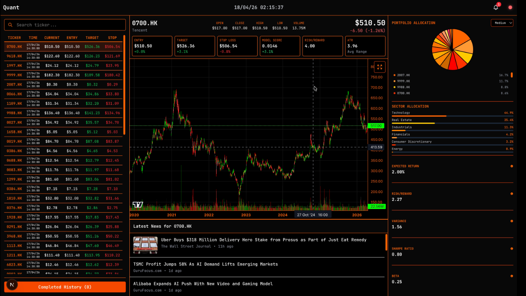526x296 pixels.
Task: Select the 6823.HK ticker row
Action: point(63,265)
